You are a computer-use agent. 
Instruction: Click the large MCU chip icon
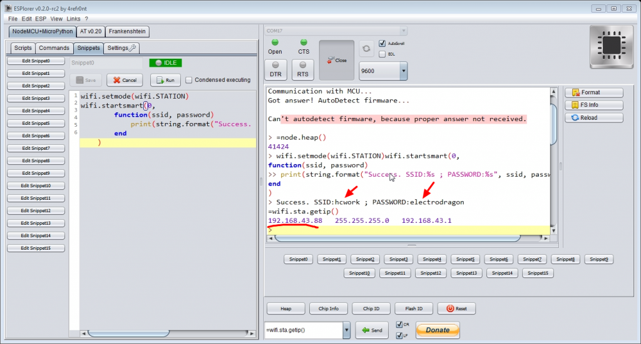point(612,46)
